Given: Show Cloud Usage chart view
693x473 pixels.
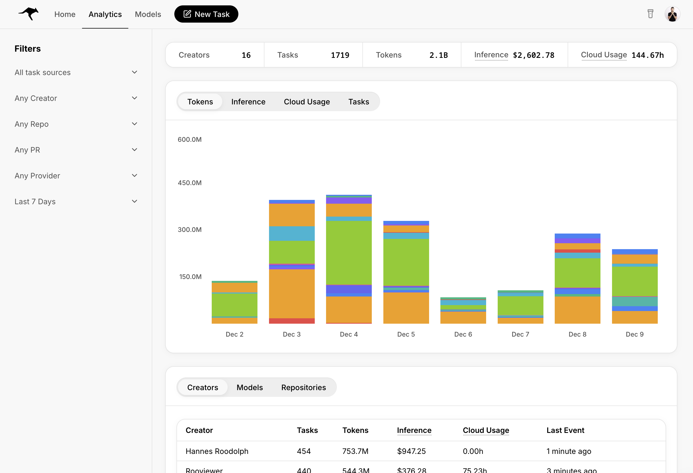Looking at the screenshot, I should tap(306, 102).
